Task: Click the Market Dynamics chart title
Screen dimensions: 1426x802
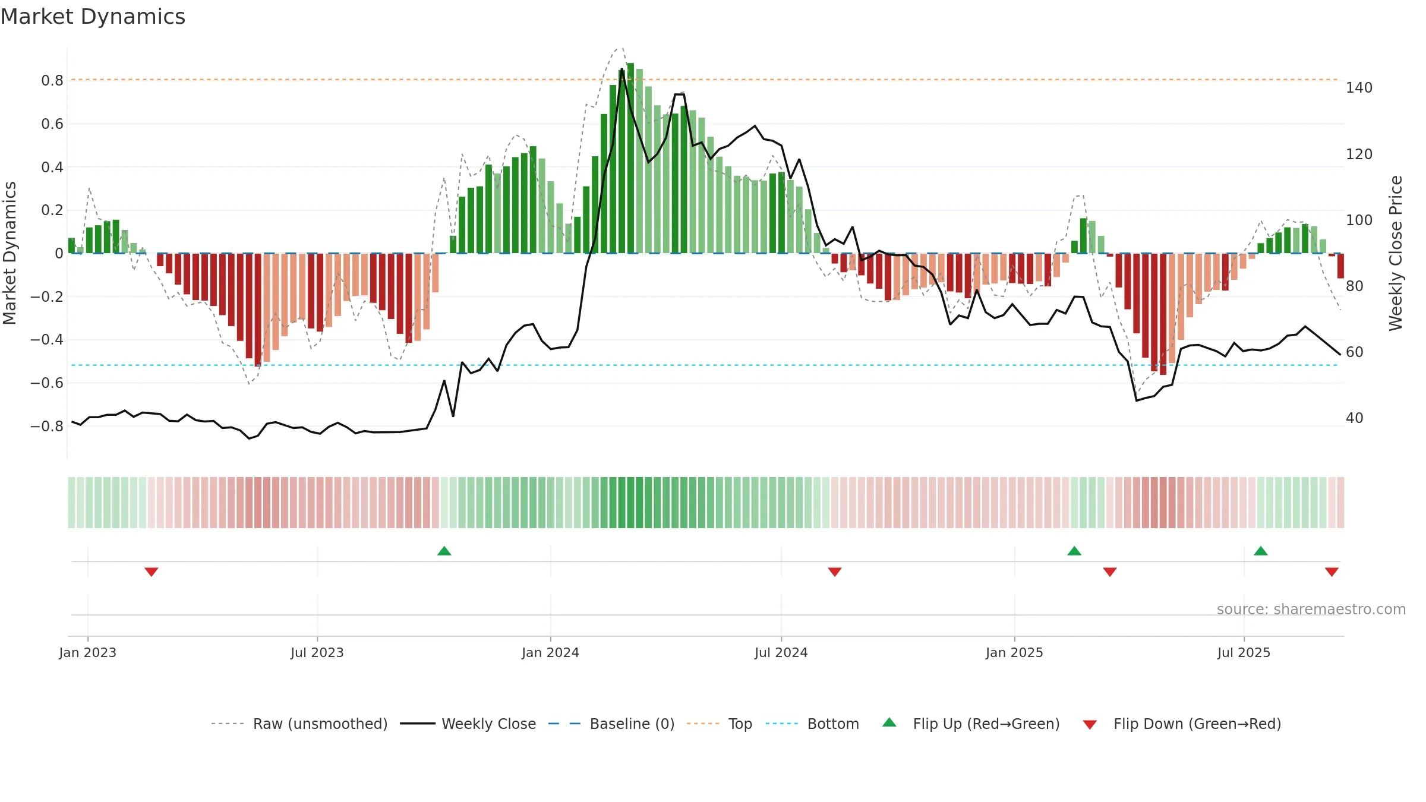Action: point(93,17)
